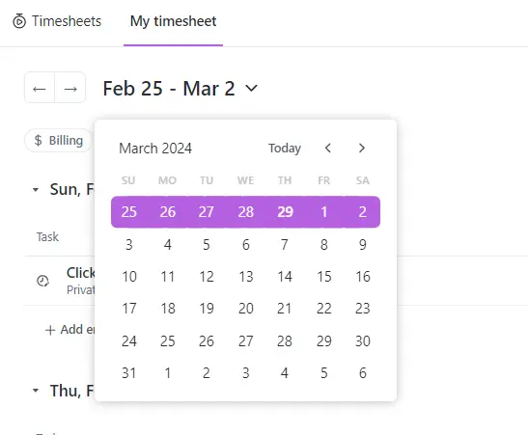Image resolution: width=528 pixels, height=435 pixels.
Task: Click March 27 in the fifth calendar row
Action: (x=246, y=341)
